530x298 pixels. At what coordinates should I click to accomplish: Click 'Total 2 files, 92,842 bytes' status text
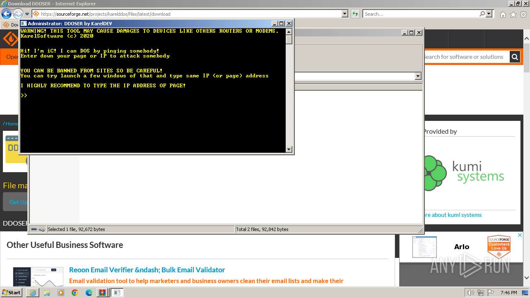(x=263, y=229)
